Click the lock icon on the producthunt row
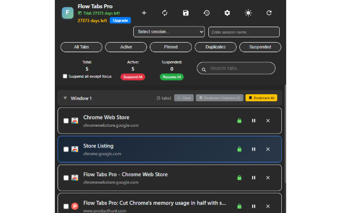341x213 pixels. pos(239,206)
